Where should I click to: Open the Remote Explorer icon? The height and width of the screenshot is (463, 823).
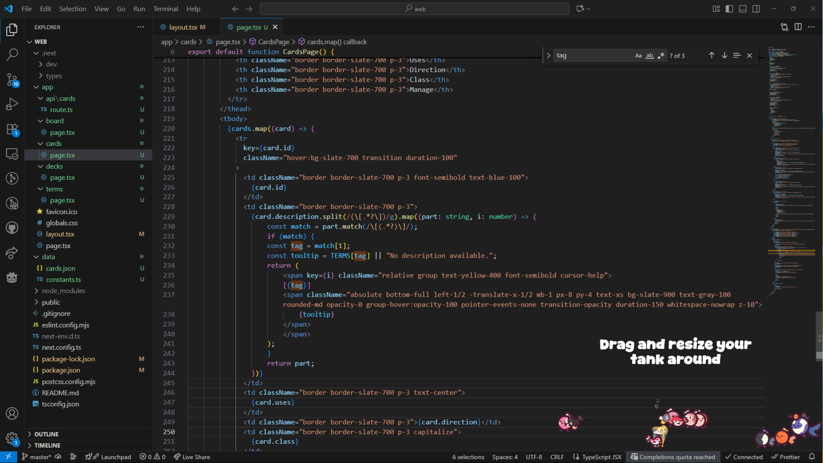click(x=12, y=153)
